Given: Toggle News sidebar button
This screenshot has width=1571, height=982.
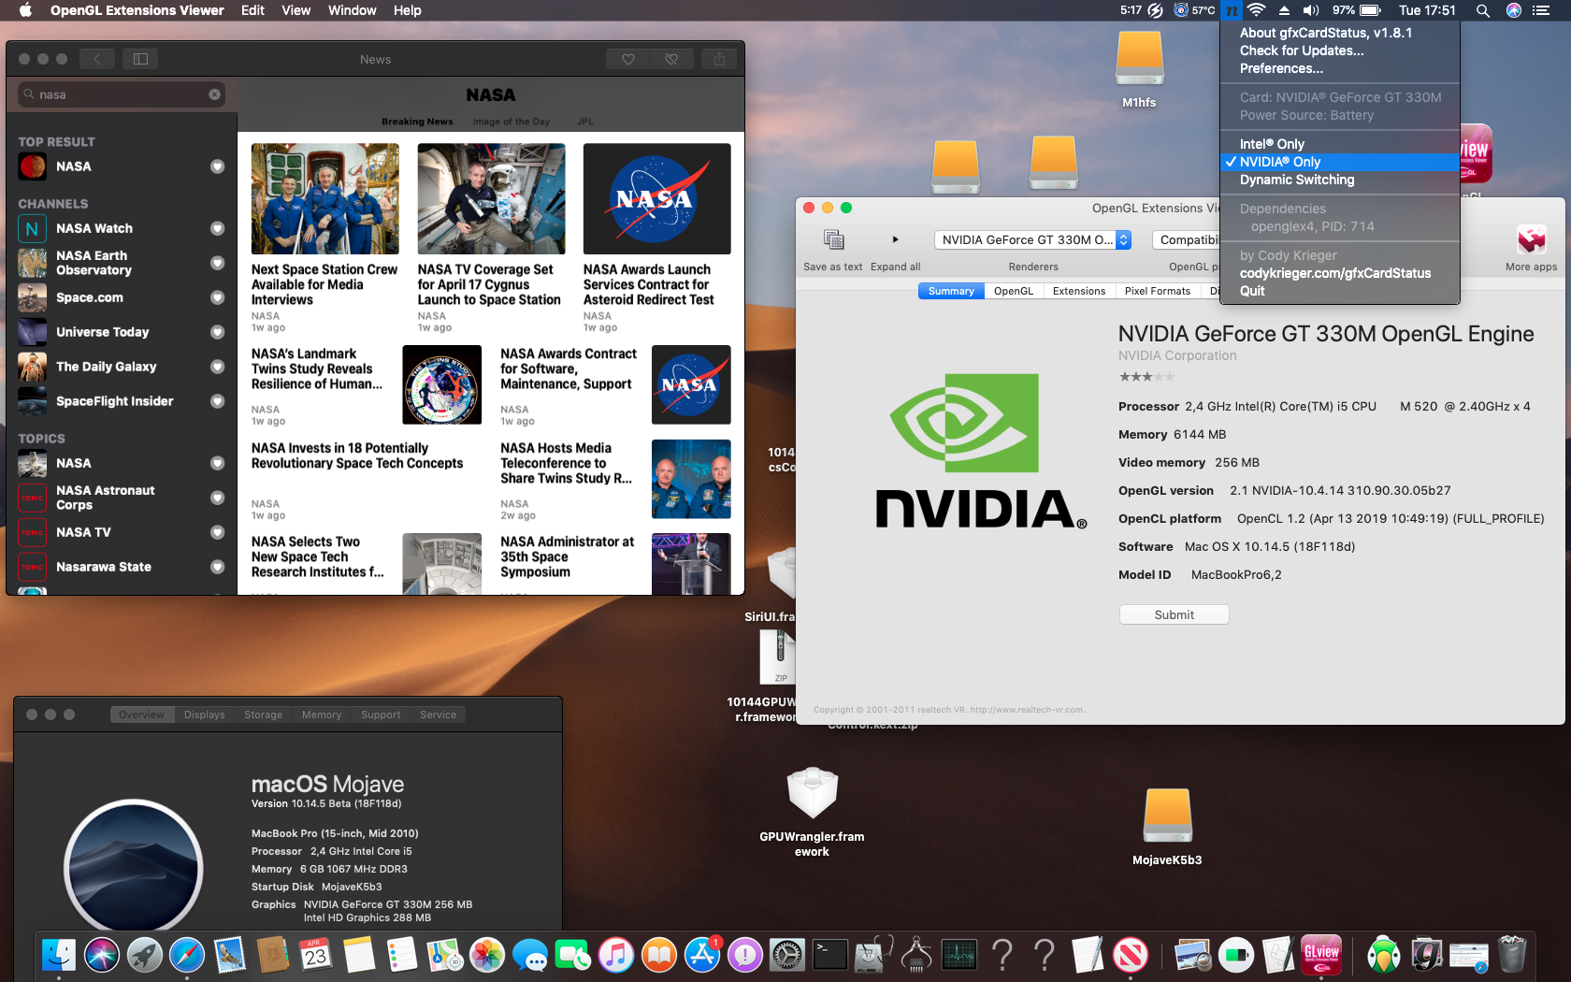Looking at the screenshot, I should pos(140,59).
